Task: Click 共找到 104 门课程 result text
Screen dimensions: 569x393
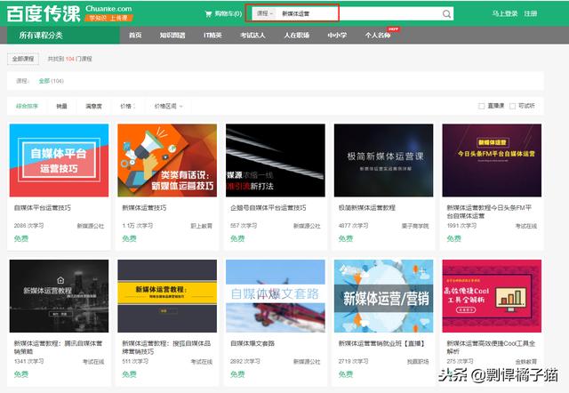Action: click(69, 59)
